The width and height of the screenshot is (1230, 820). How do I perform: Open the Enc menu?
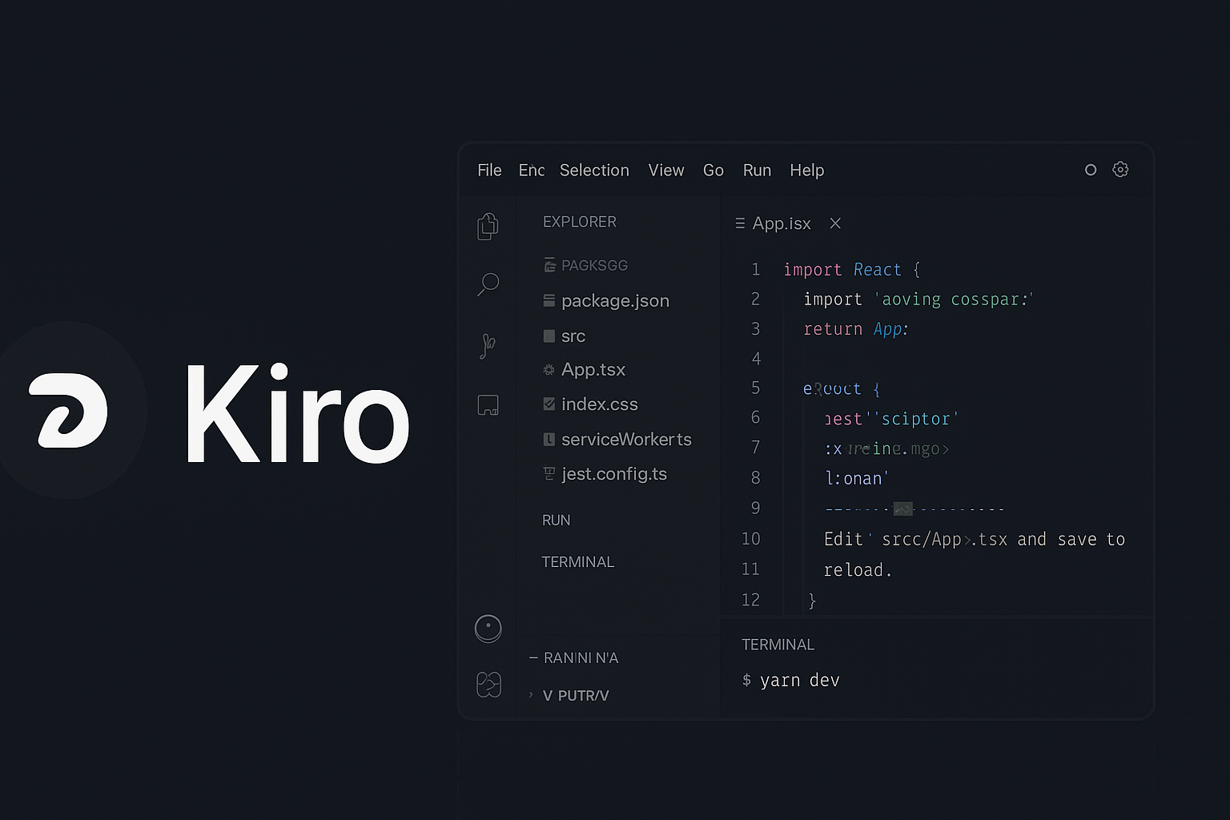tap(532, 171)
